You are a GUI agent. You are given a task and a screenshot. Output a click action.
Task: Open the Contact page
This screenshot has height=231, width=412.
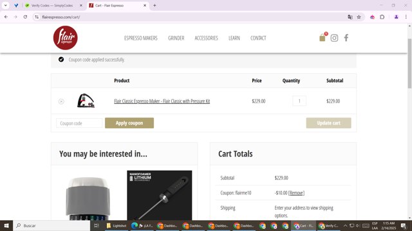pyautogui.click(x=258, y=38)
